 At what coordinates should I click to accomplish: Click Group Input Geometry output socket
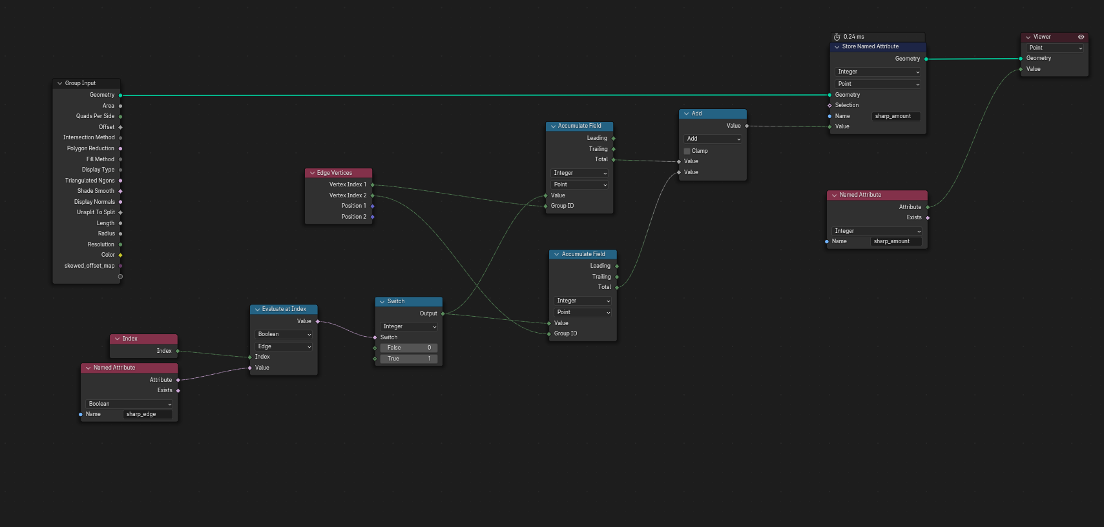tap(120, 95)
